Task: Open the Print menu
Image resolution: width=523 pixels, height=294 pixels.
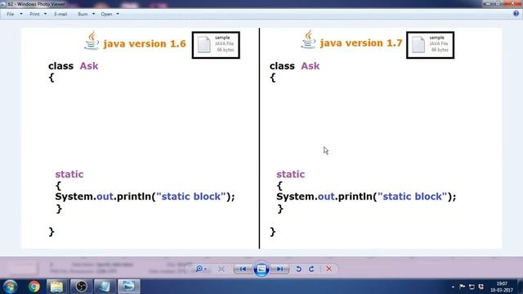Action: [x=34, y=14]
